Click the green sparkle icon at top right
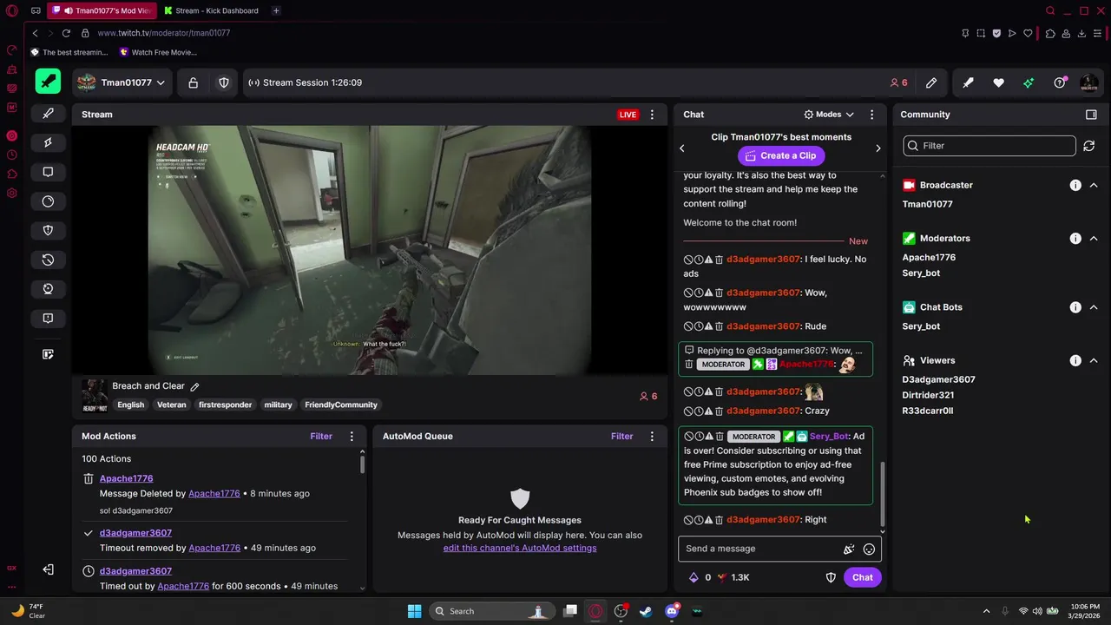This screenshot has width=1111, height=625. (x=1029, y=82)
